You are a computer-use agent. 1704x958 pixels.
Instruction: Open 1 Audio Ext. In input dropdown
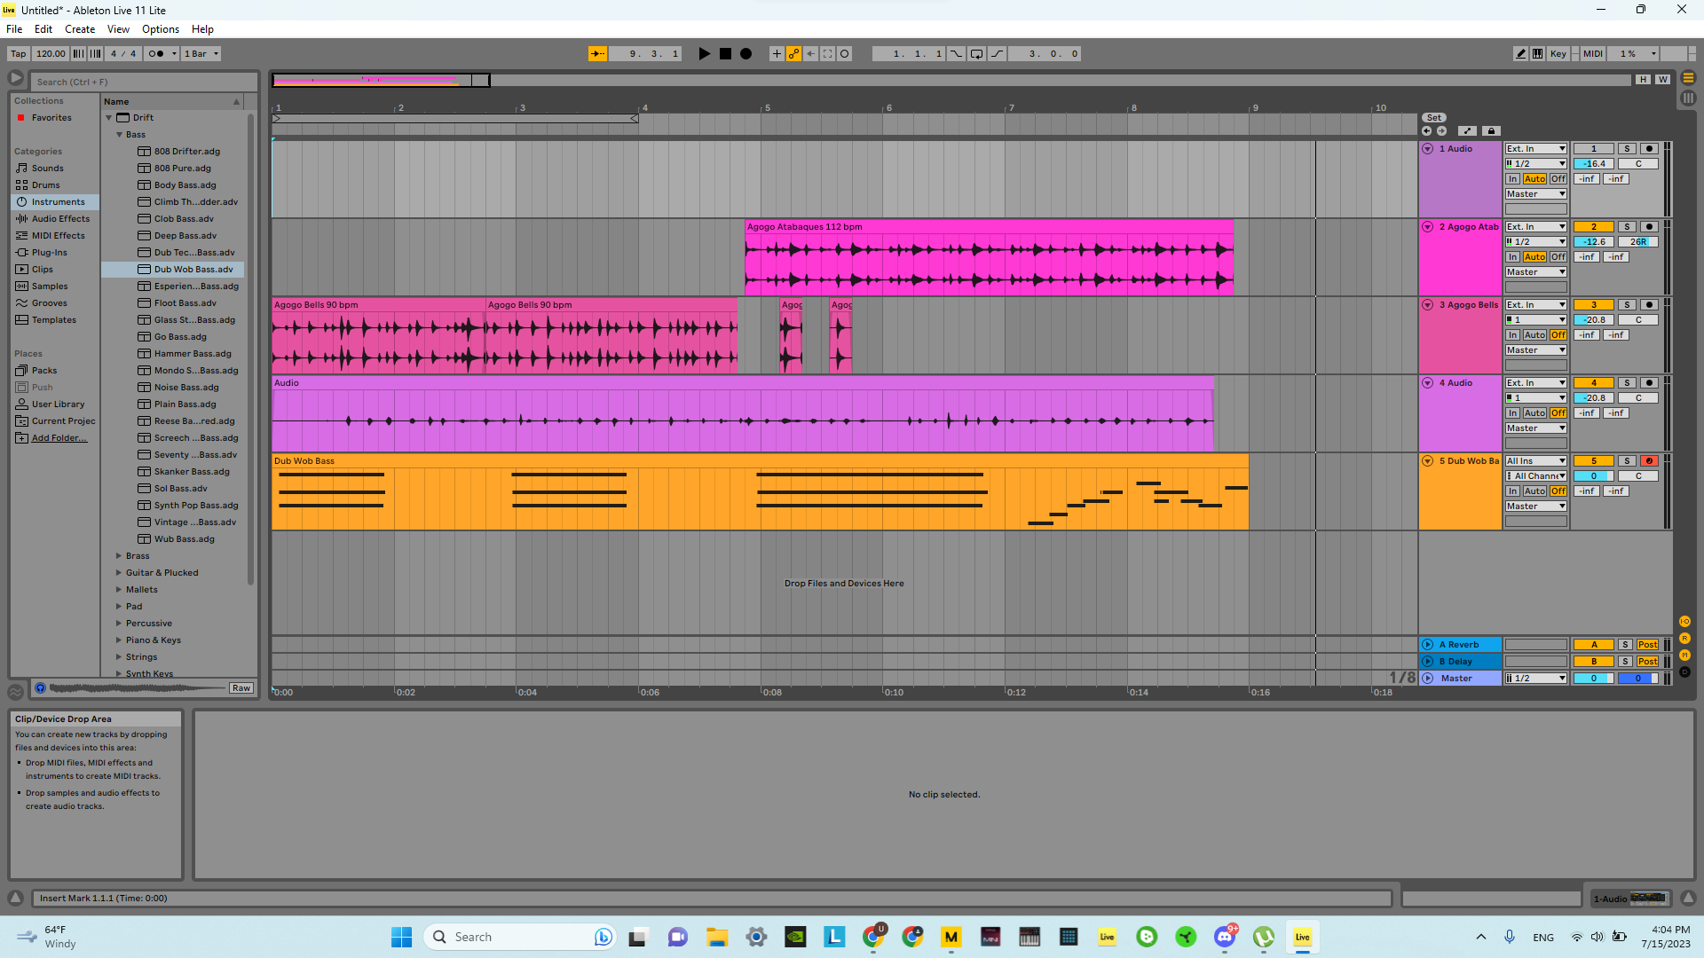[1536, 149]
